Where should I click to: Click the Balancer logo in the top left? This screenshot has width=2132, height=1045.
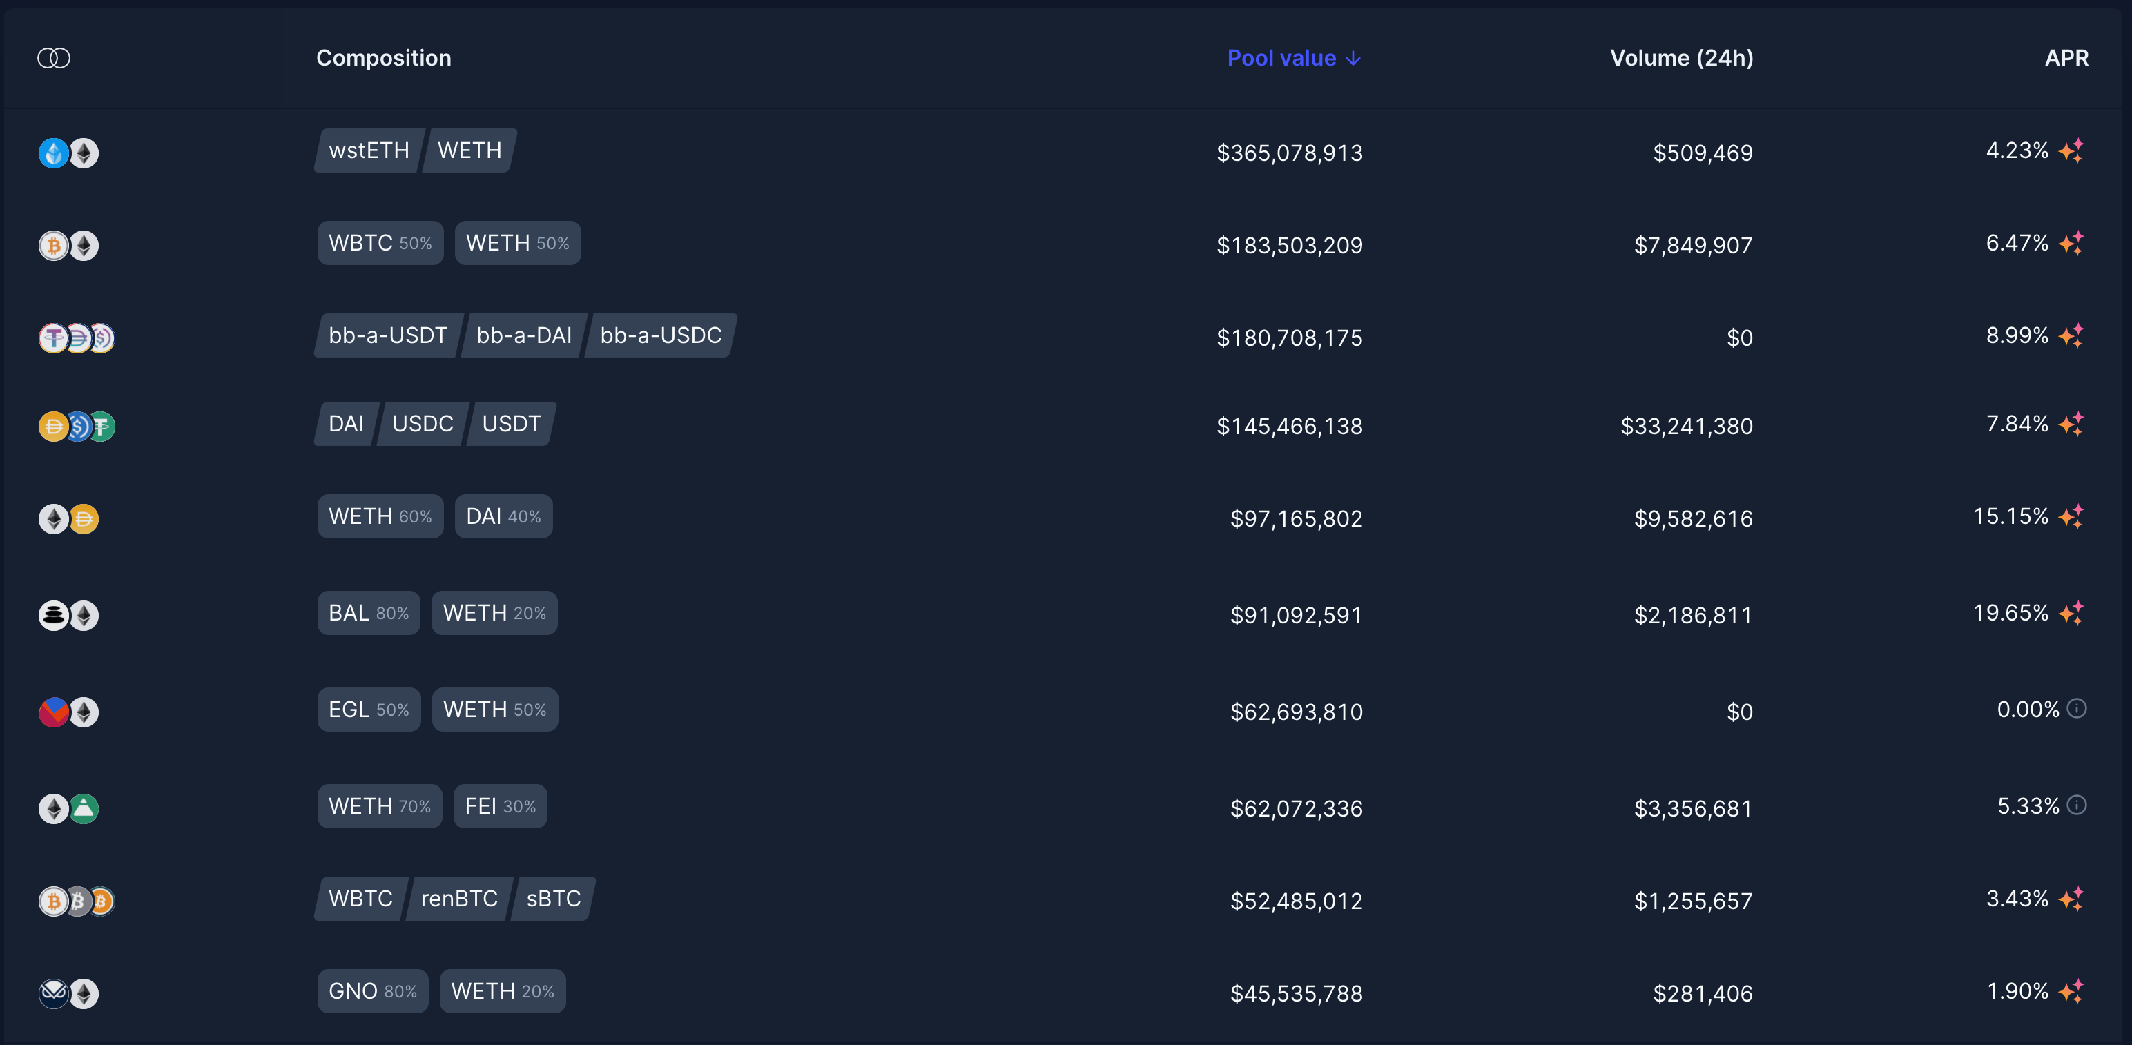tap(55, 57)
